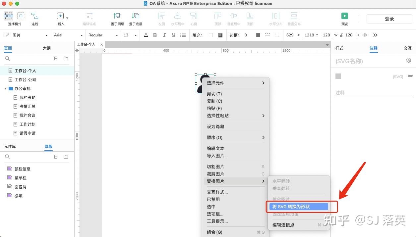The height and width of the screenshot is (237, 416).
Task: Click the 编辑锚点 edit anchor icon
Action: [89, 16]
